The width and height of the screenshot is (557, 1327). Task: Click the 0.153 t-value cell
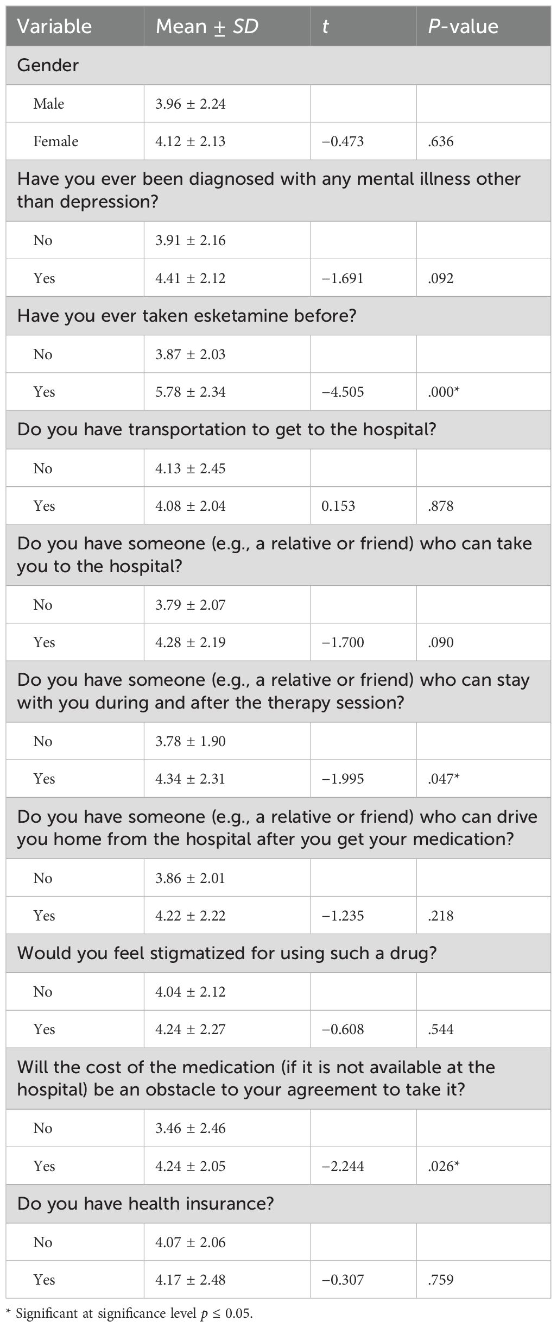338,506
